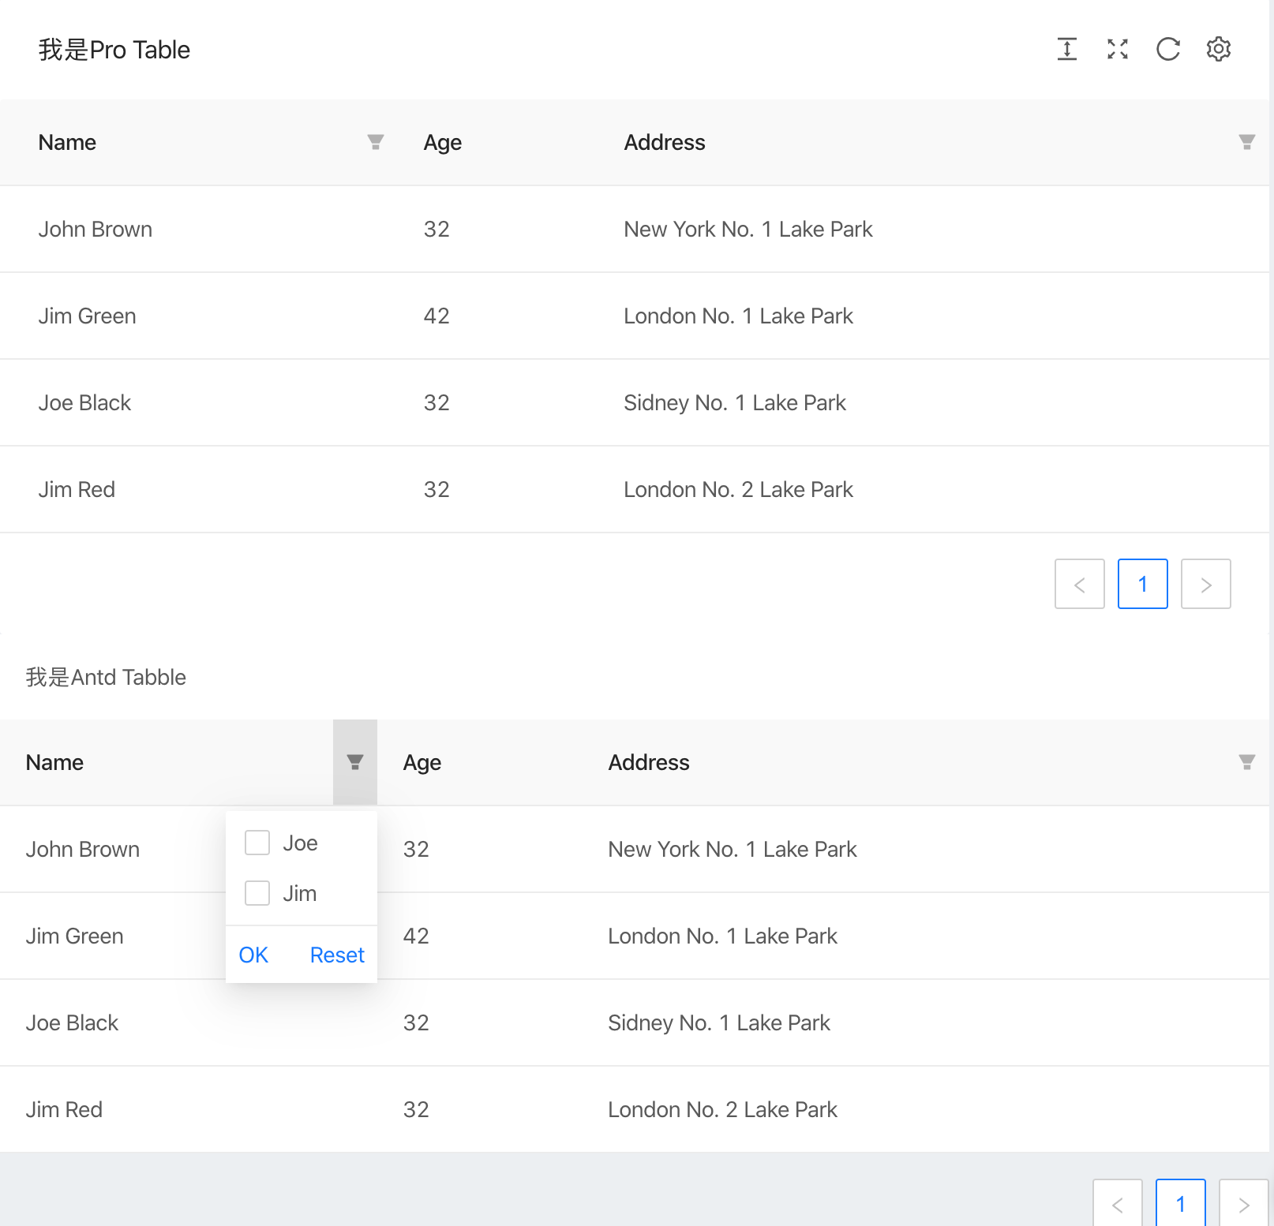The height and width of the screenshot is (1226, 1274).
Task: Click the highlighted Name filter funnel in Antd Table
Action: coord(354,762)
